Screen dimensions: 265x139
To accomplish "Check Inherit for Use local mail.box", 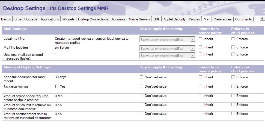I will click(200, 54).
